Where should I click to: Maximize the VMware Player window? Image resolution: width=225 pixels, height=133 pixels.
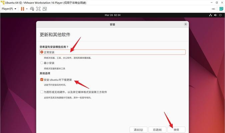(217, 3)
